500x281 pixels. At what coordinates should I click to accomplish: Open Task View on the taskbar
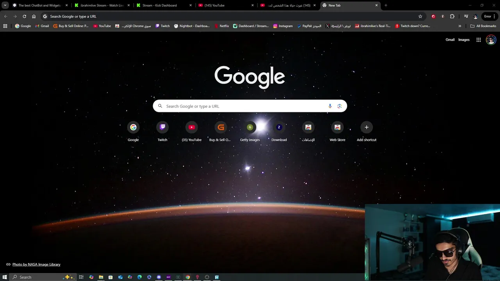click(x=81, y=277)
